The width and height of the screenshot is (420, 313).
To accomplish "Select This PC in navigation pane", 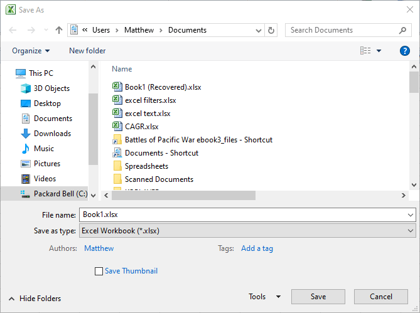I will tap(35, 73).
